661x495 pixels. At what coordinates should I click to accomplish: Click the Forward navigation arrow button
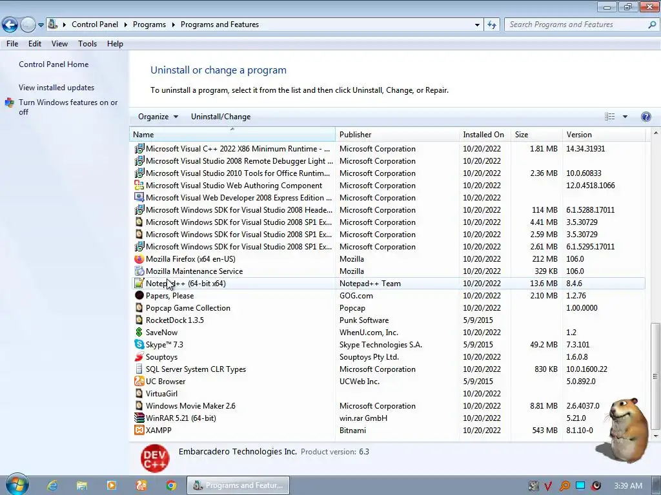pyautogui.click(x=28, y=25)
